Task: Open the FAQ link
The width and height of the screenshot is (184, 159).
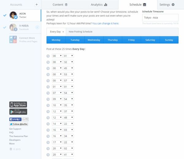Action: pyautogui.click(x=11, y=133)
